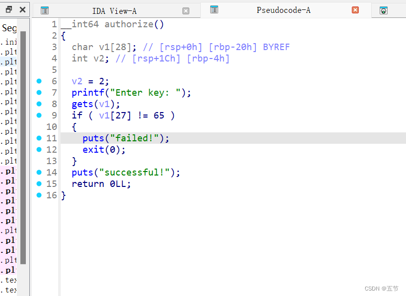Toggle breakpoint dot on line 16

tap(39, 195)
